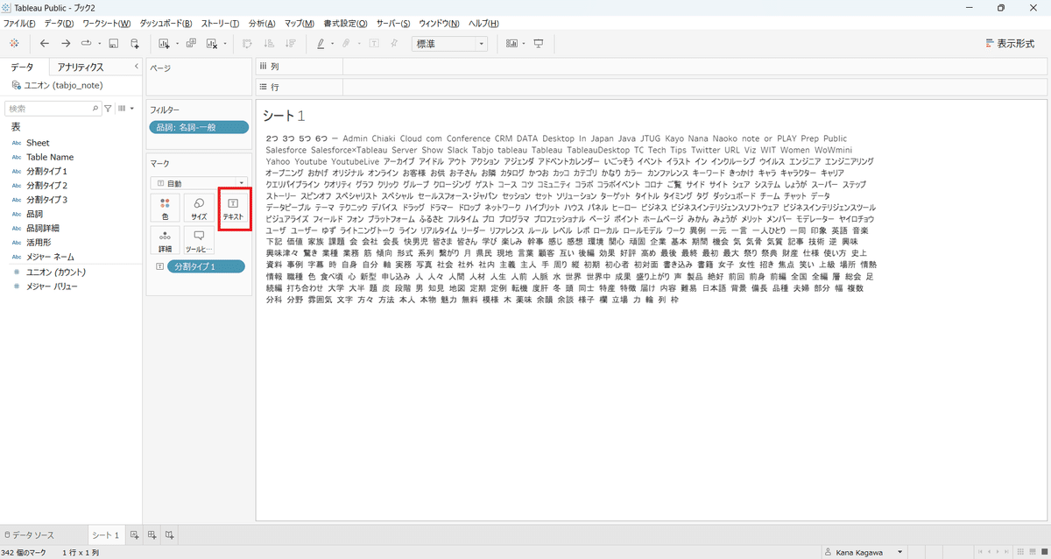Click the highlight pen toolbar icon
The image size is (1051, 559).
click(x=321, y=44)
